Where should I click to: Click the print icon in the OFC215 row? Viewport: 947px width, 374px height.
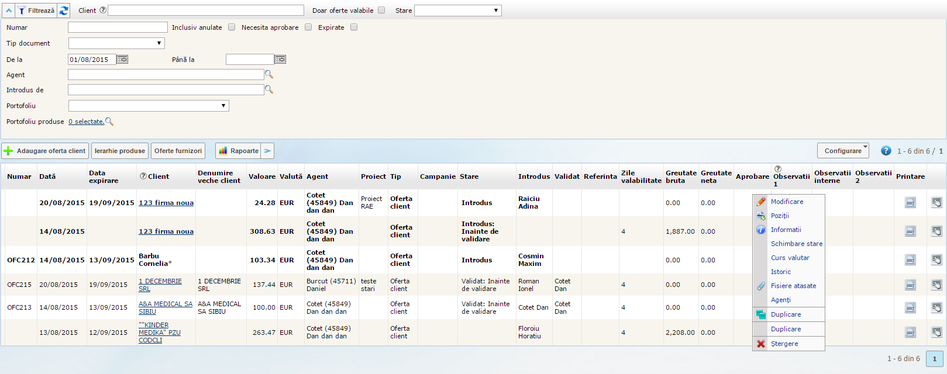point(910,285)
